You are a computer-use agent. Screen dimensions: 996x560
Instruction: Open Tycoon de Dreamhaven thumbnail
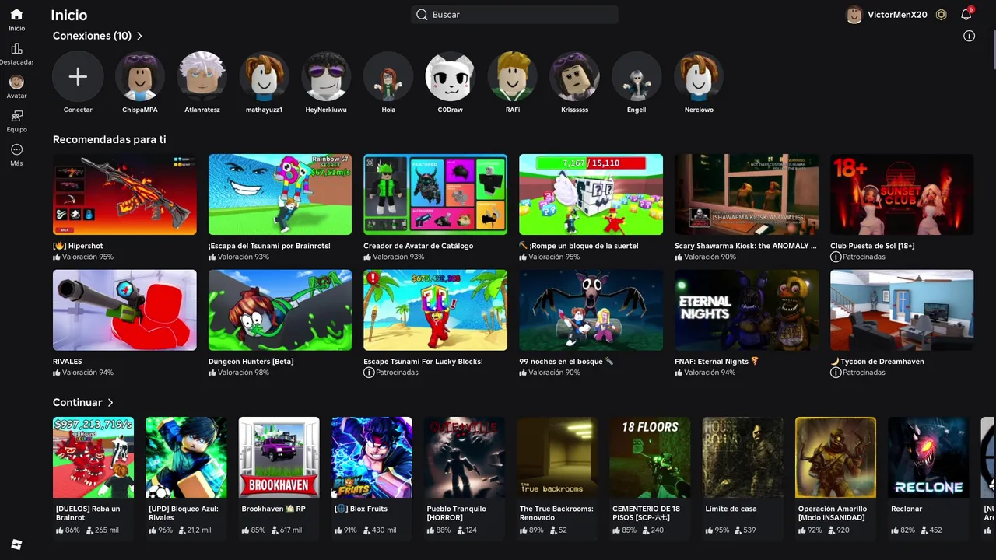pos(902,310)
